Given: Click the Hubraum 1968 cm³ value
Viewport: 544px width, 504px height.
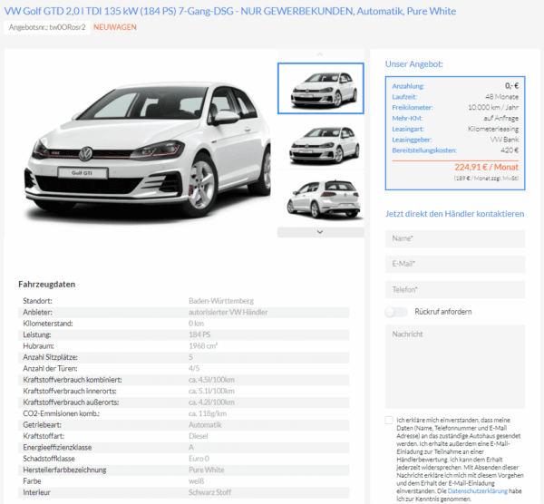Looking at the screenshot, I should pyautogui.click(x=203, y=346).
